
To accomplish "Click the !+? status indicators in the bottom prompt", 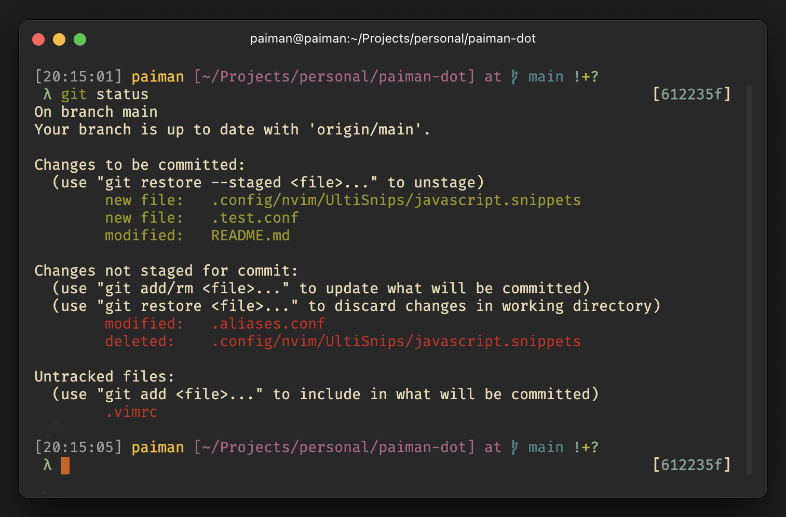I will [586, 447].
